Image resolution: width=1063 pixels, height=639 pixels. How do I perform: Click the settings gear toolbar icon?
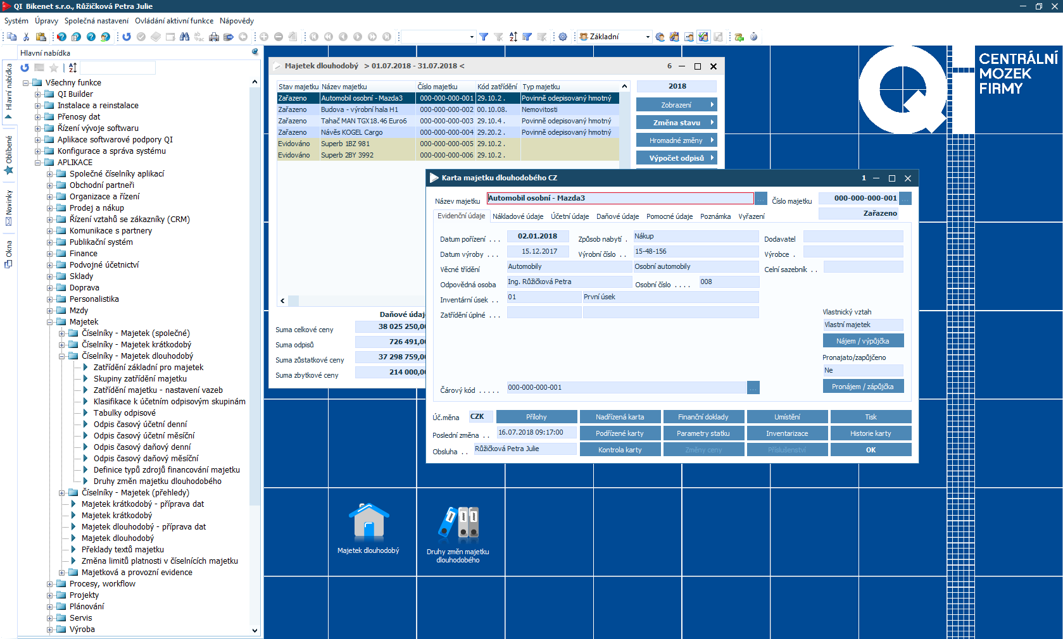pos(563,37)
